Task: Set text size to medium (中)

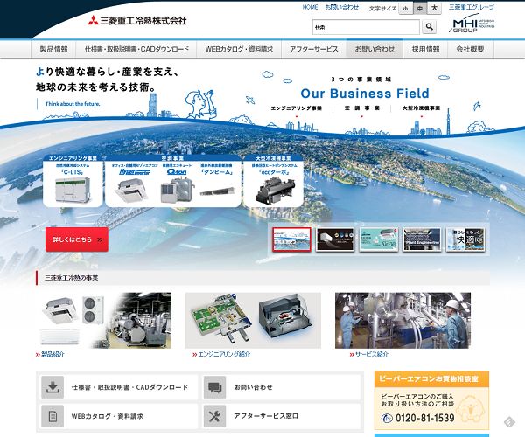Action: pos(420,9)
